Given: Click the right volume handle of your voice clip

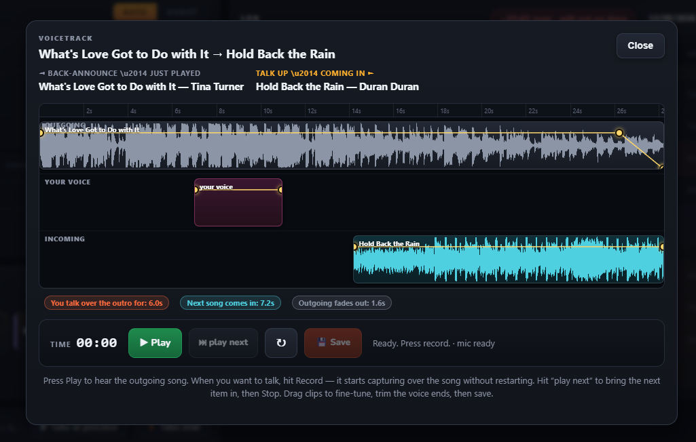Looking at the screenshot, I should coord(280,190).
